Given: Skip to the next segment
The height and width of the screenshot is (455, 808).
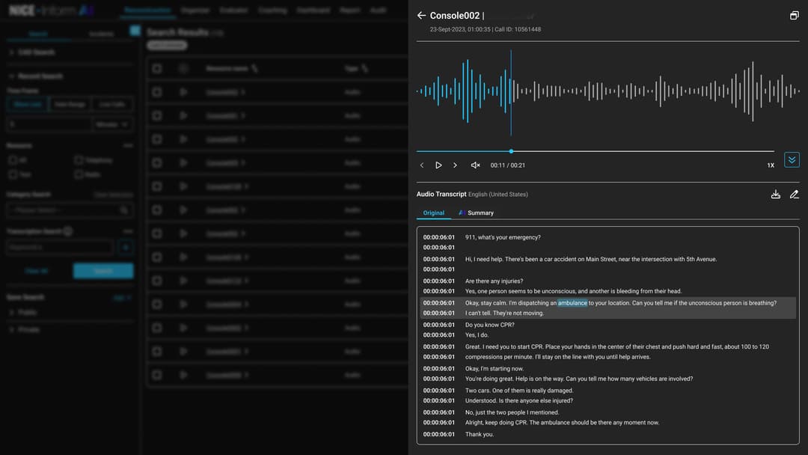Looking at the screenshot, I should point(455,165).
